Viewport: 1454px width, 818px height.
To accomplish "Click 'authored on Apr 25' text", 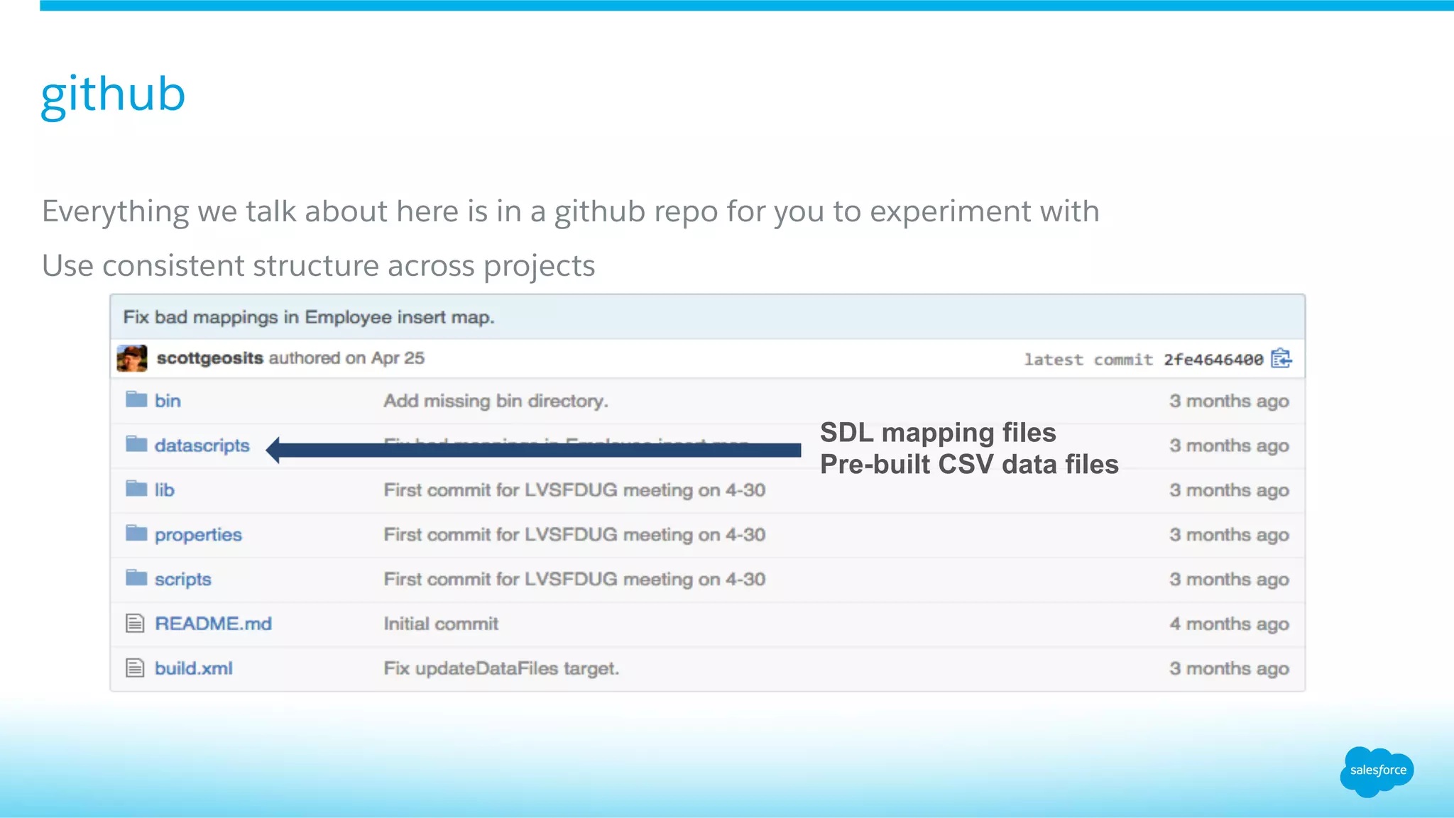I will 346,358.
